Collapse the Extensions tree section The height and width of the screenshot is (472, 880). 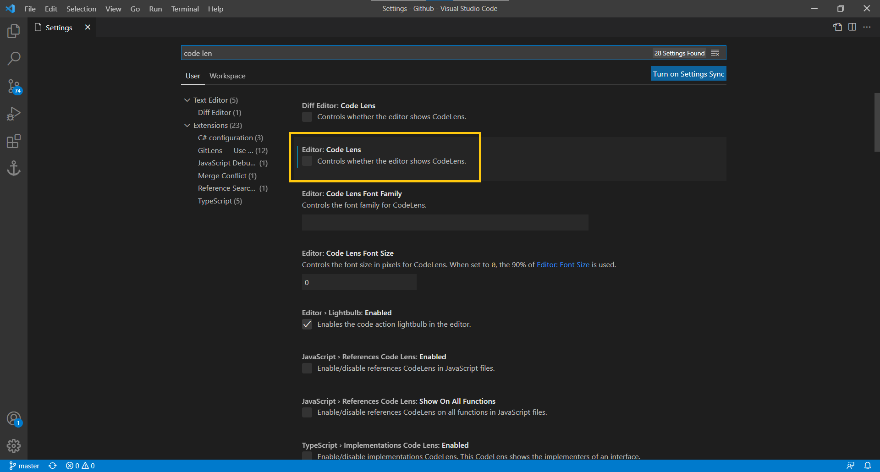187,125
